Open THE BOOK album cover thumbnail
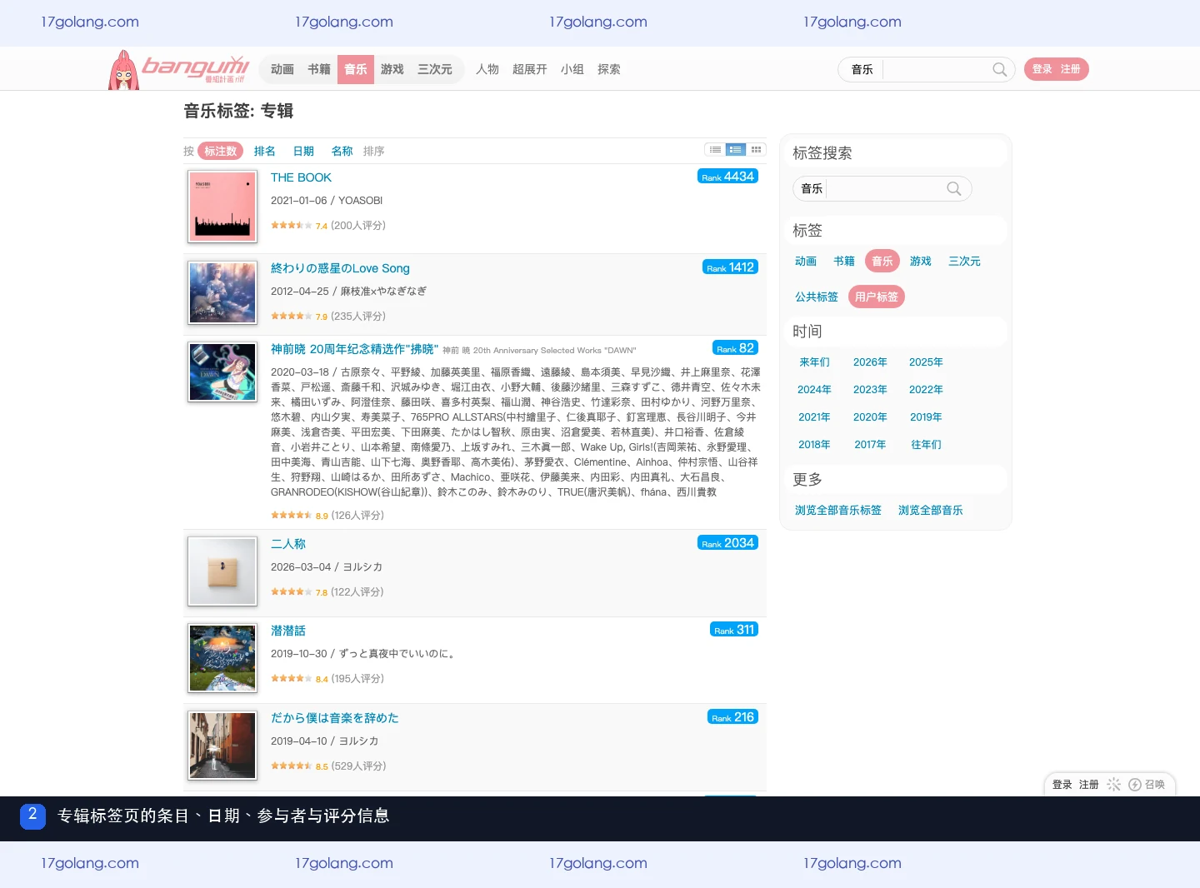This screenshot has width=1200, height=888. pos(222,207)
